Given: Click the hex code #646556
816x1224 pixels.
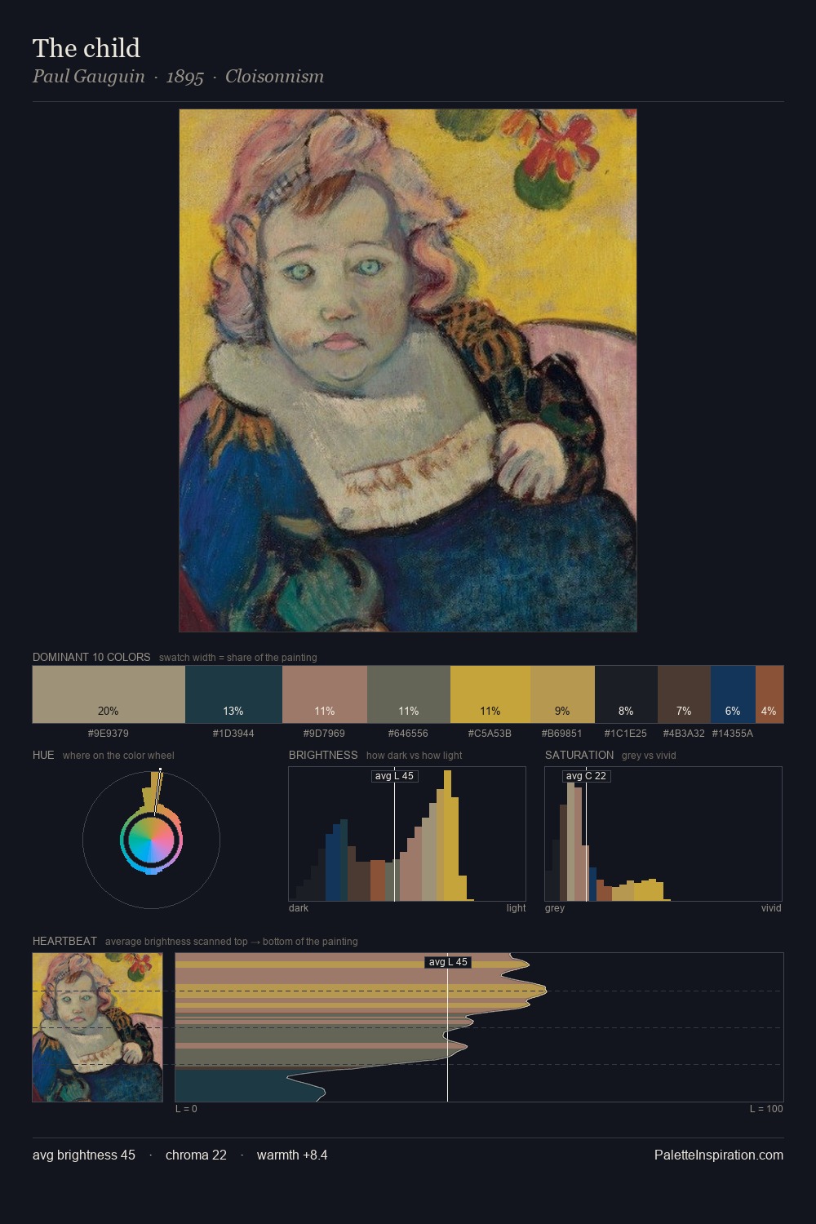Looking at the screenshot, I should pos(408,734).
